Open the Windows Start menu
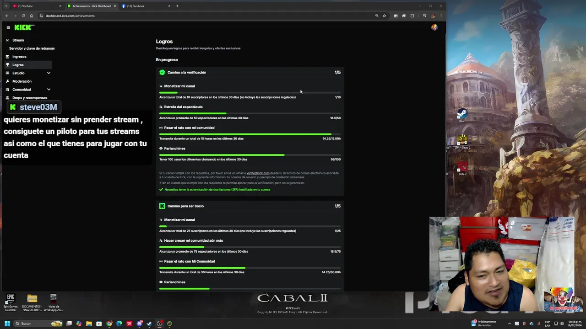This screenshot has width=586, height=329. [7, 324]
